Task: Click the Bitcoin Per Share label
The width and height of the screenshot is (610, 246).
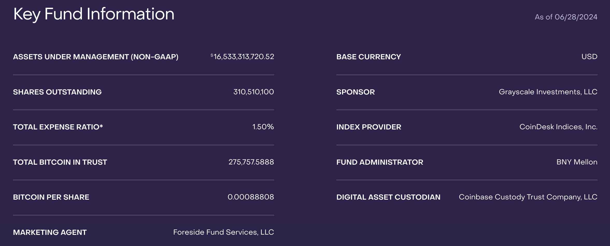Action: (x=51, y=197)
